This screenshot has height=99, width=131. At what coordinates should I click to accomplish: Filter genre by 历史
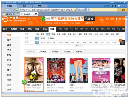(91, 34)
